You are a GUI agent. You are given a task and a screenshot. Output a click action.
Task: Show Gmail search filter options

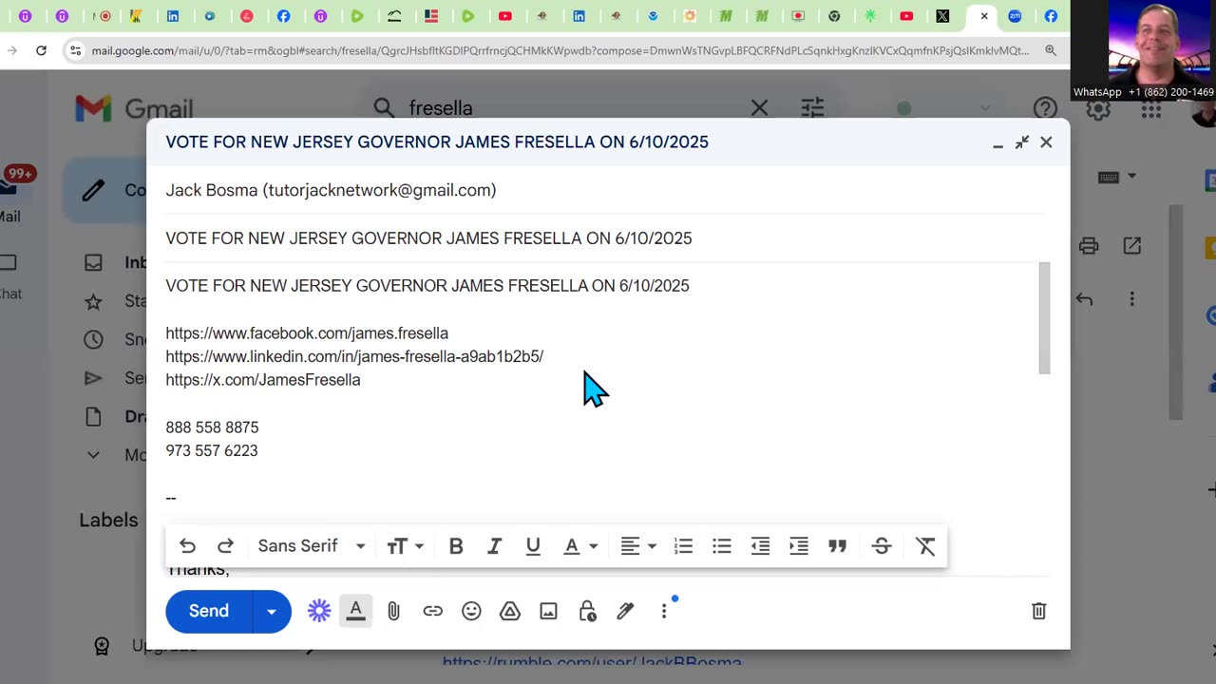point(812,108)
